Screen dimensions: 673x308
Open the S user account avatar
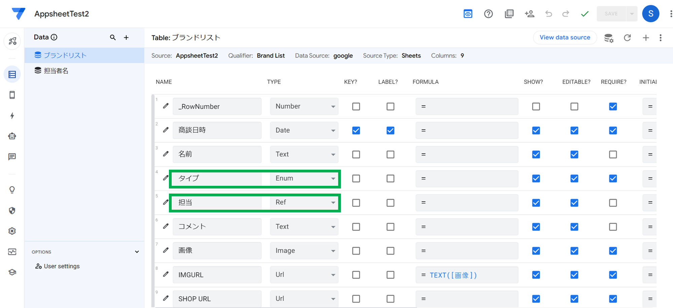(x=650, y=14)
